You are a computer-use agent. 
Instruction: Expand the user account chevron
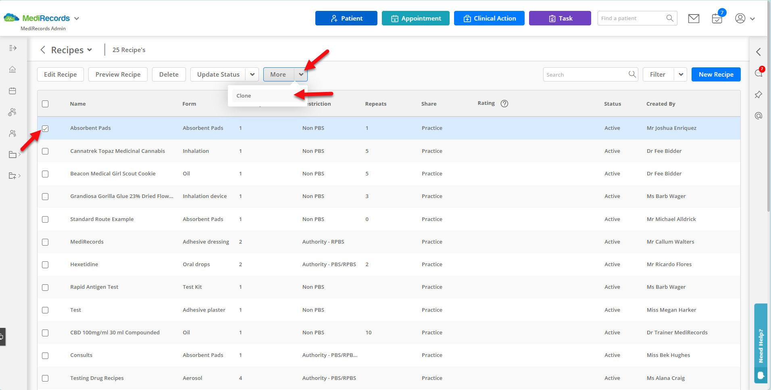(x=752, y=19)
